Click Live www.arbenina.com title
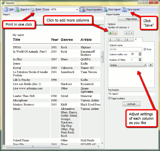 [28, 88]
